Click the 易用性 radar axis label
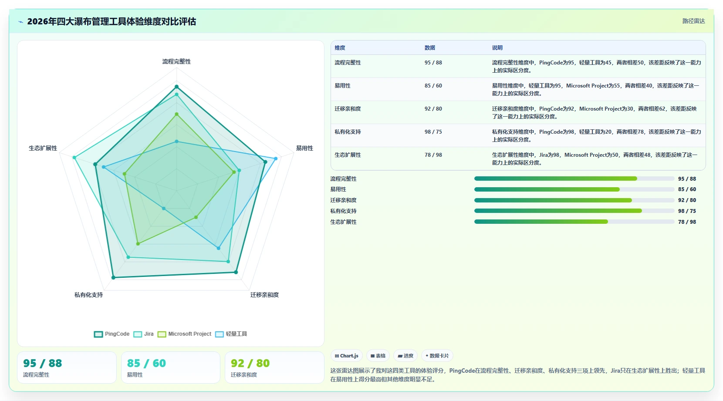The height and width of the screenshot is (401, 723). pyautogui.click(x=304, y=148)
